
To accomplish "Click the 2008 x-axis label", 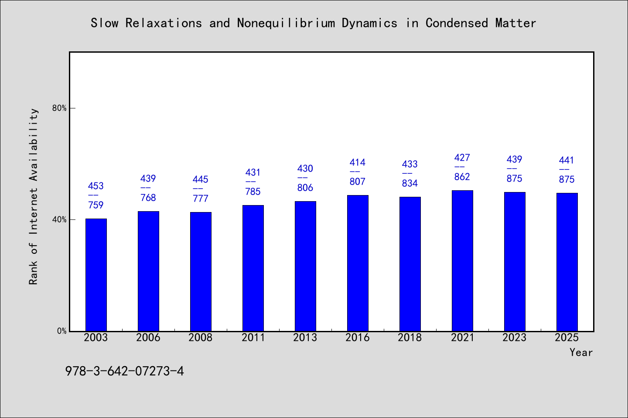I will pyautogui.click(x=201, y=338).
